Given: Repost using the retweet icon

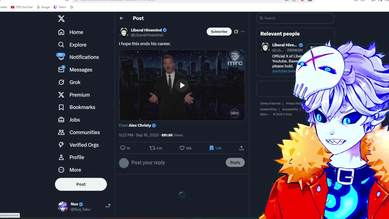Looking at the screenshot, I should coord(152,148).
